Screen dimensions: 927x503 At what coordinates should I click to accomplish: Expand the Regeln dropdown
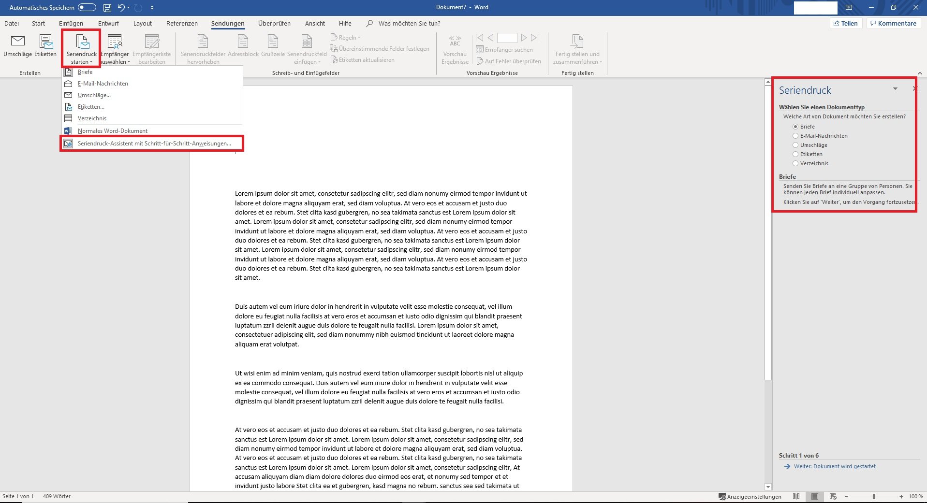coord(346,38)
